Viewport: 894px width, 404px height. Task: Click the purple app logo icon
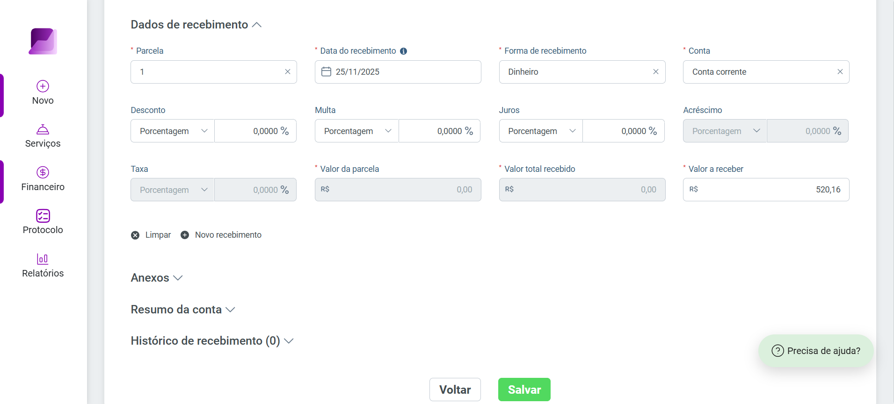(x=43, y=41)
